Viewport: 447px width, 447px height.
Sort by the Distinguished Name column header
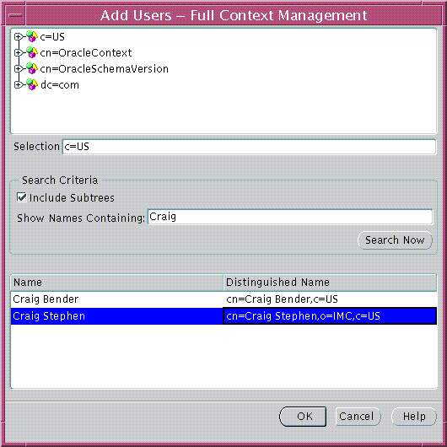330,283
